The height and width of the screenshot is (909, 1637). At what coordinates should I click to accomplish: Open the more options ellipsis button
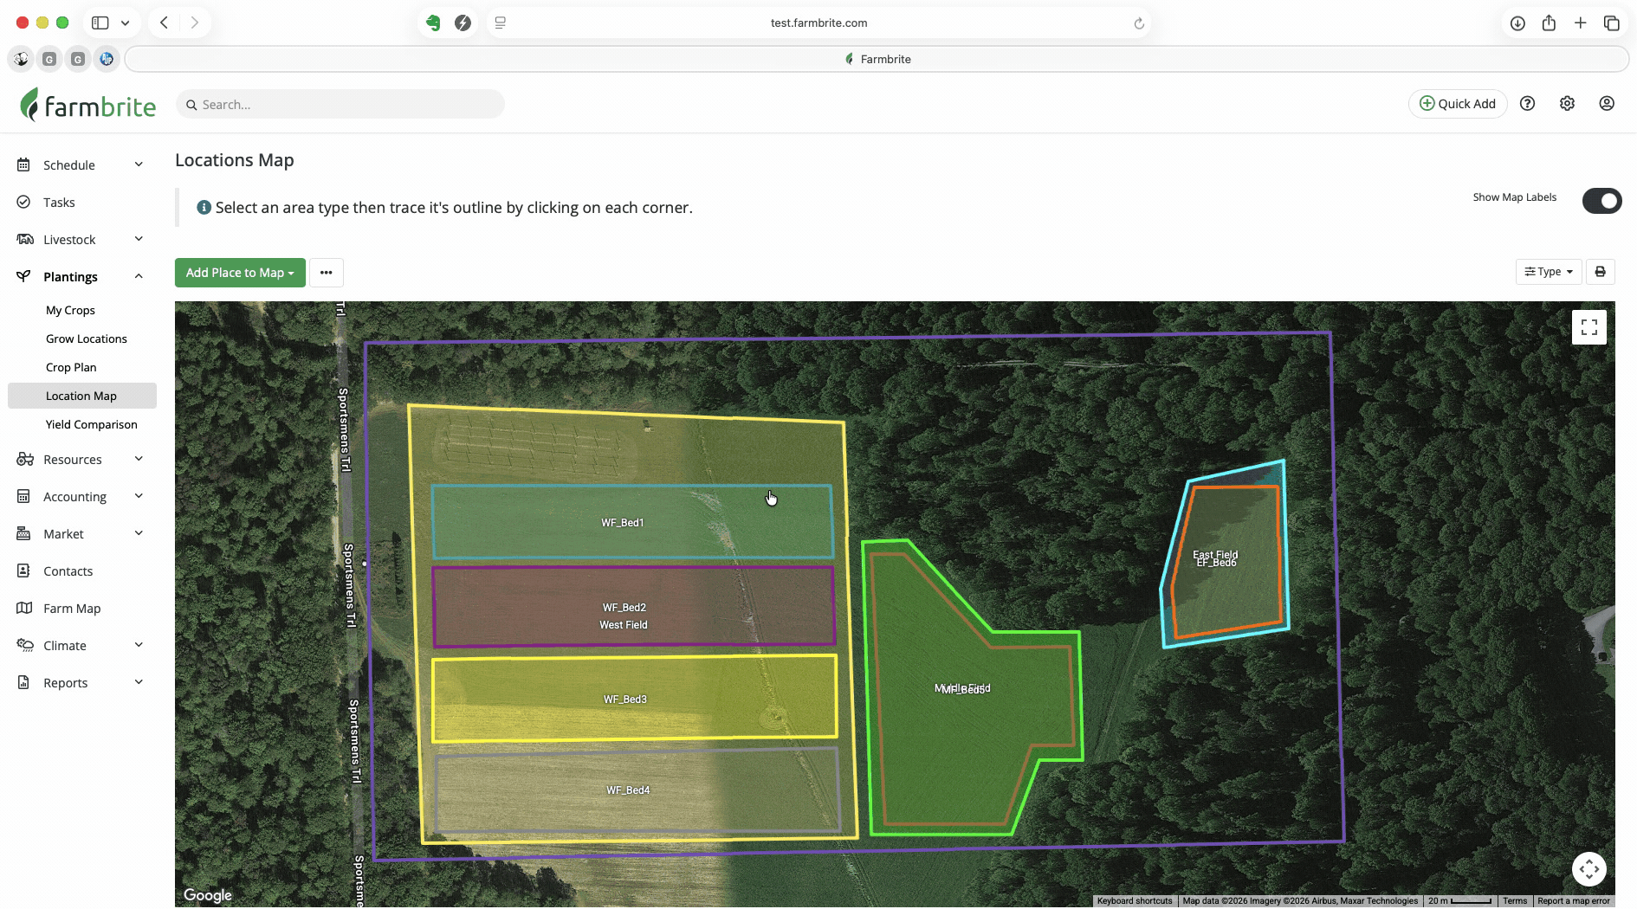click(327, 273)
